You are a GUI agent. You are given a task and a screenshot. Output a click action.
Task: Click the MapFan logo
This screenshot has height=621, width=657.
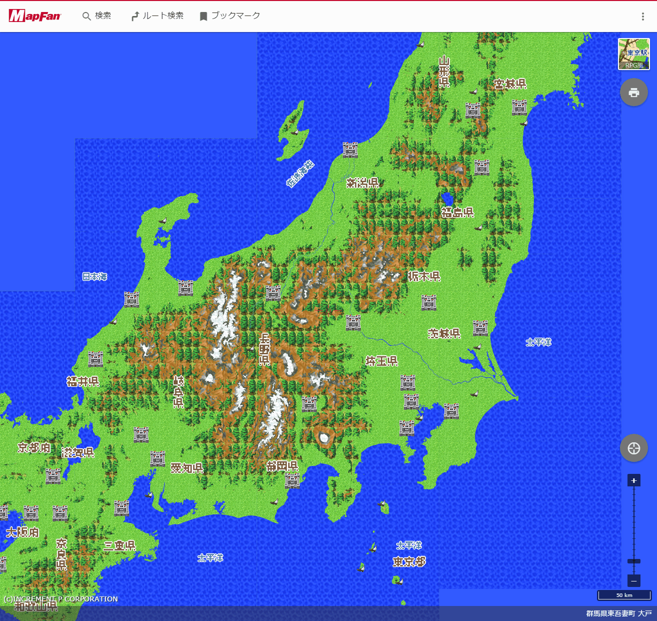pos(35,16)
